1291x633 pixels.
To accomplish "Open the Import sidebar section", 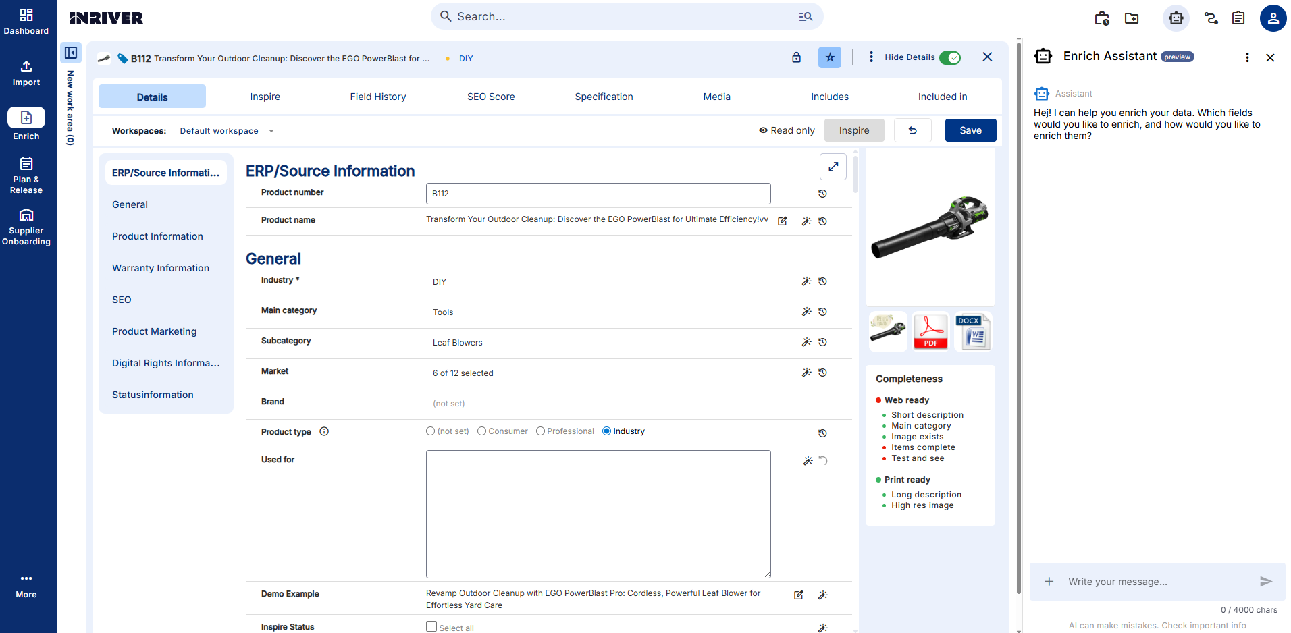I will click(26, 74).
